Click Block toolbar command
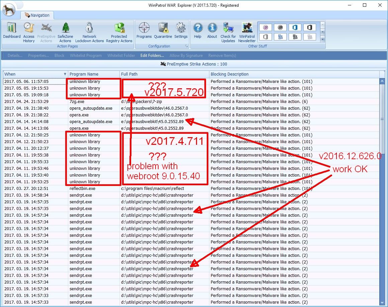The height and width of the screenshot is (307, 388). pos(60,56)
